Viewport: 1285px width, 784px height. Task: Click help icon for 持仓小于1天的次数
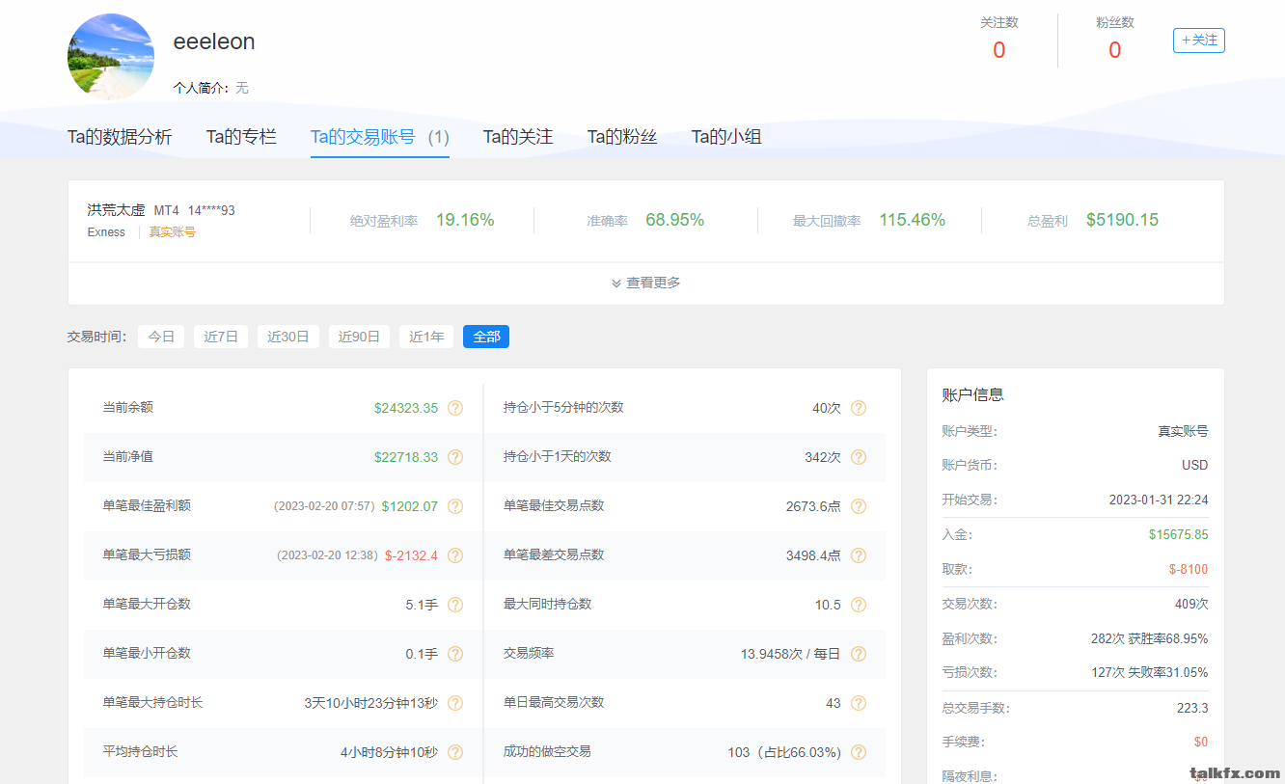[859, 457]
